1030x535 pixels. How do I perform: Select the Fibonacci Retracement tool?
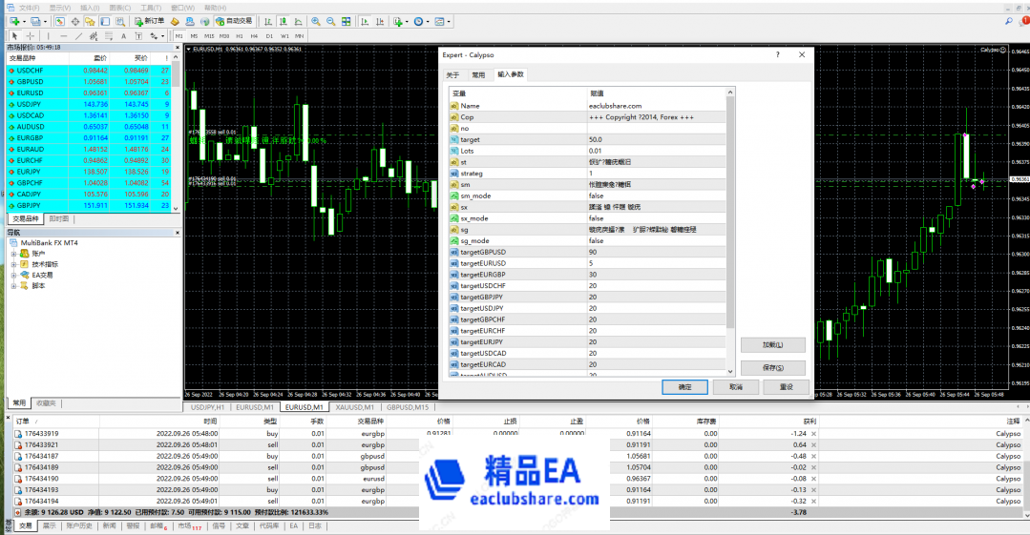click(x=109, y=36)
